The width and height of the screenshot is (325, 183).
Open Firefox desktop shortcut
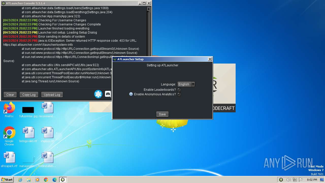[x=9, y=110]
